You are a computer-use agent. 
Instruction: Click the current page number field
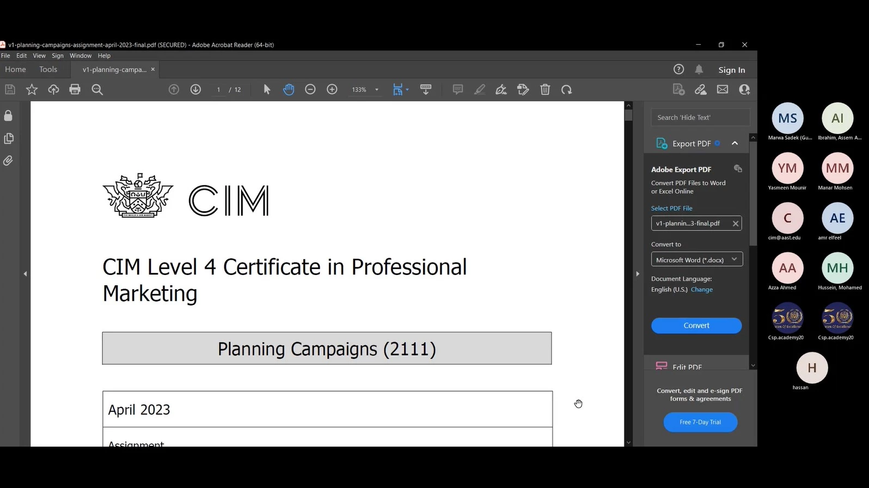tap(219, 89)
